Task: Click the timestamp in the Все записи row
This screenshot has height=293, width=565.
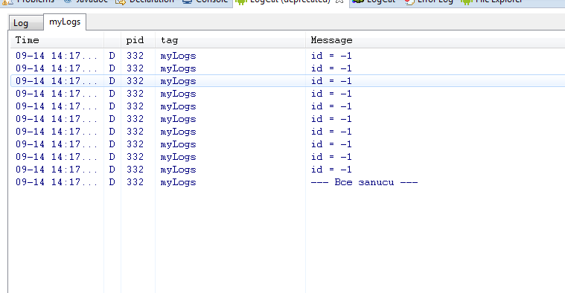Action: tap(57, 182)
